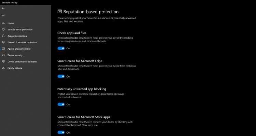Go to Firewall & network protection

click(x=22, y=42)
